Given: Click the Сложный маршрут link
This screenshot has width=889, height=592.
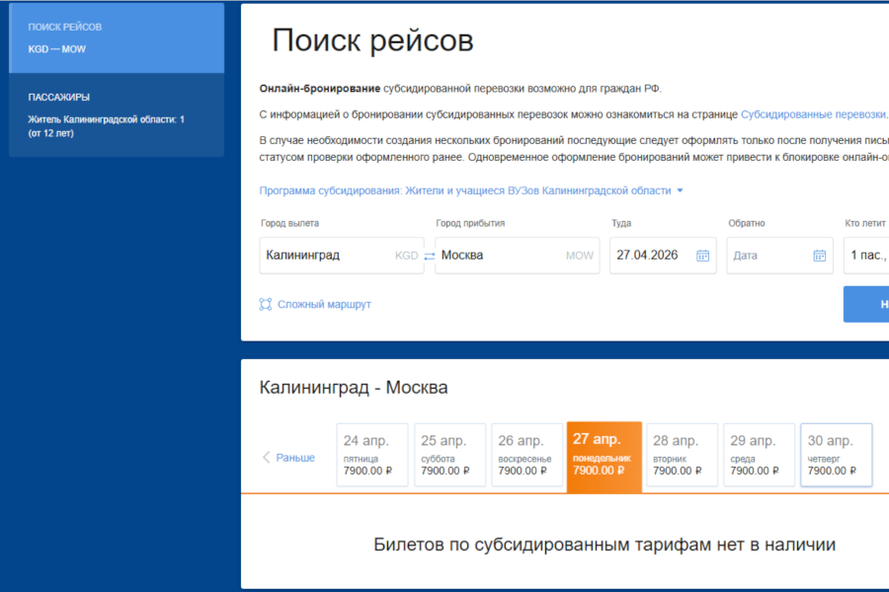Looking at the screenshot, I should pyautogui.click(x=324, y=305).
